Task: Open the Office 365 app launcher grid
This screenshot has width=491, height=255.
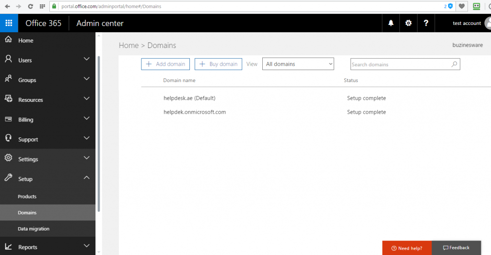Action: click(9, 23)
